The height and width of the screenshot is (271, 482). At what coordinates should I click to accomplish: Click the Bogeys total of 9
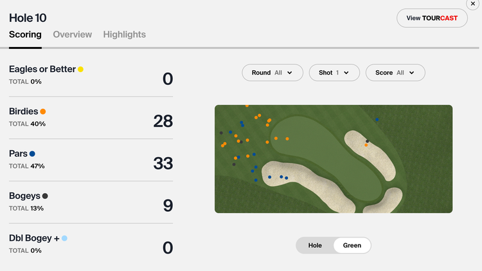(x=168, y=205)
